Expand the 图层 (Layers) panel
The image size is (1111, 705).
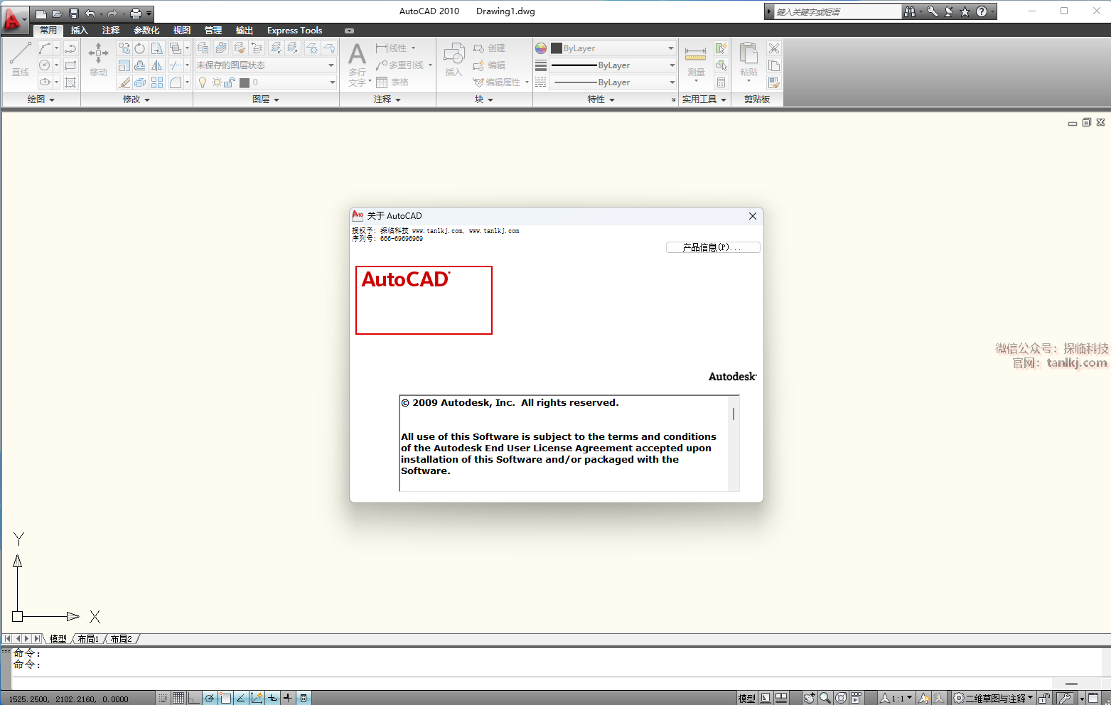pyautogui.click(x=266, y=99)
